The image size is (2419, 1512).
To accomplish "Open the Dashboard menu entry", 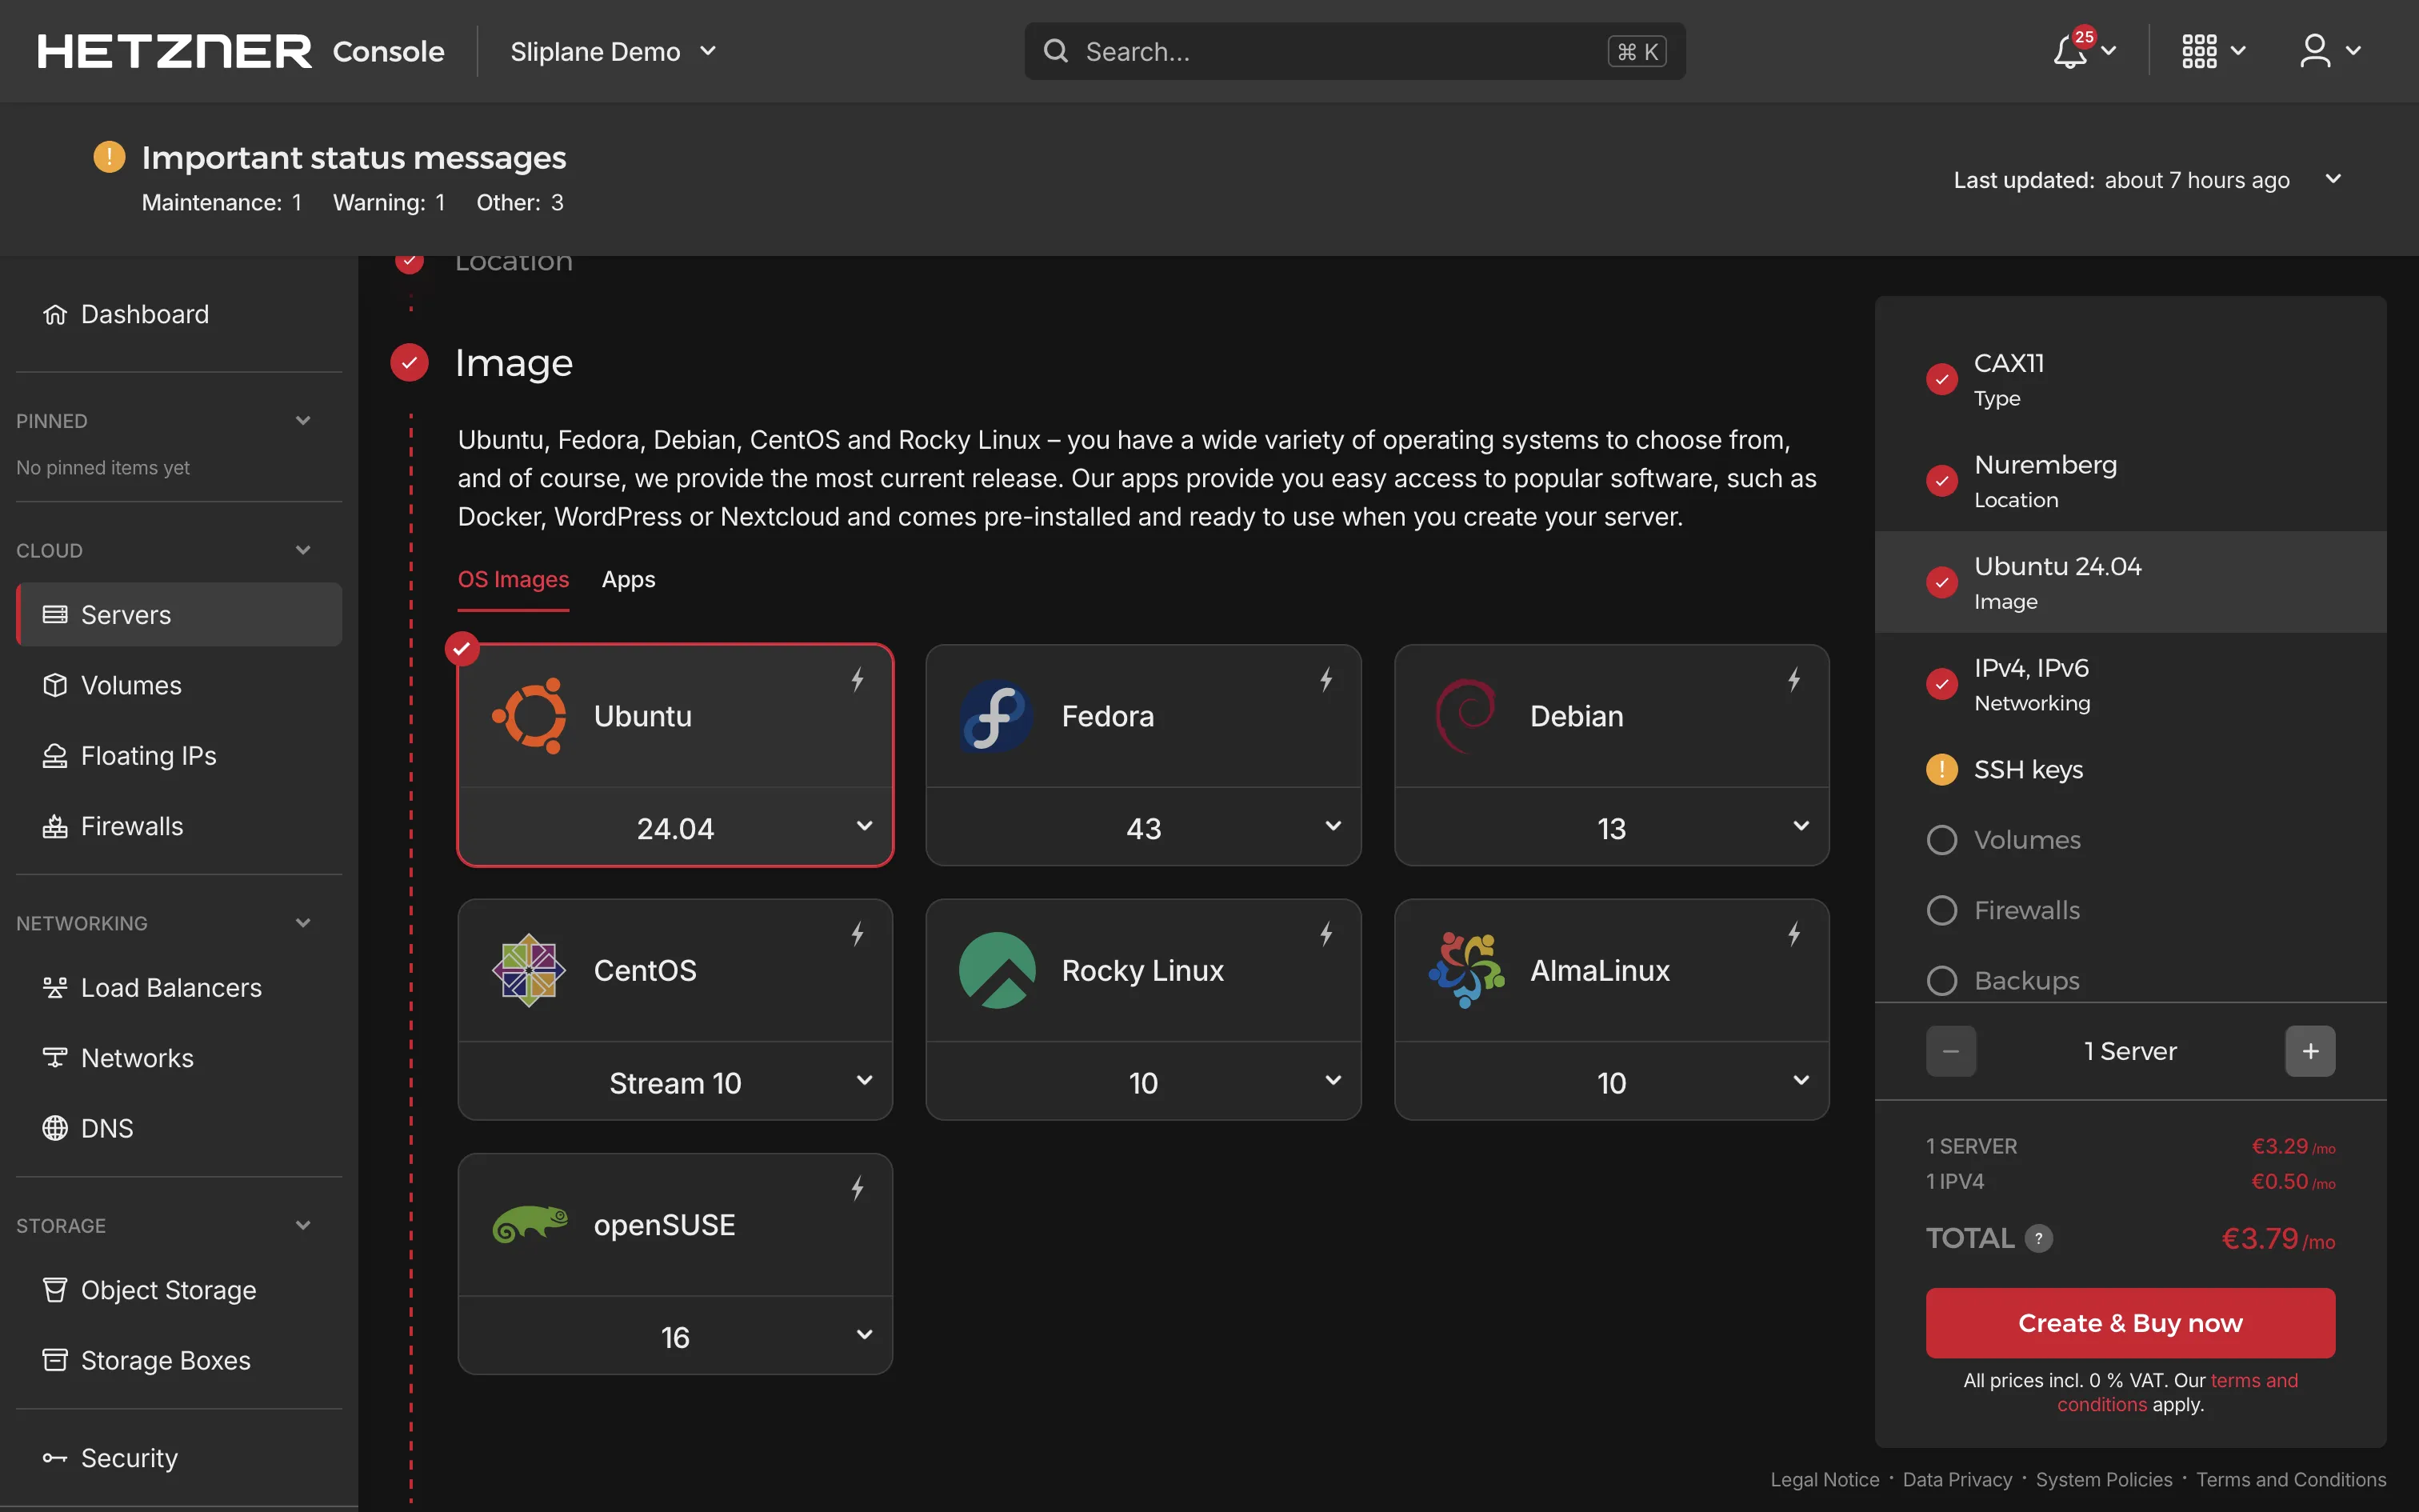I will [x=144, y=313].
